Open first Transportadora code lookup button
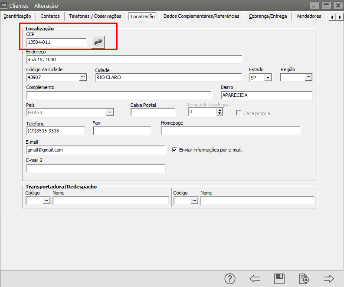The height and width of the screenshot is (287, 344). (46, 200)
